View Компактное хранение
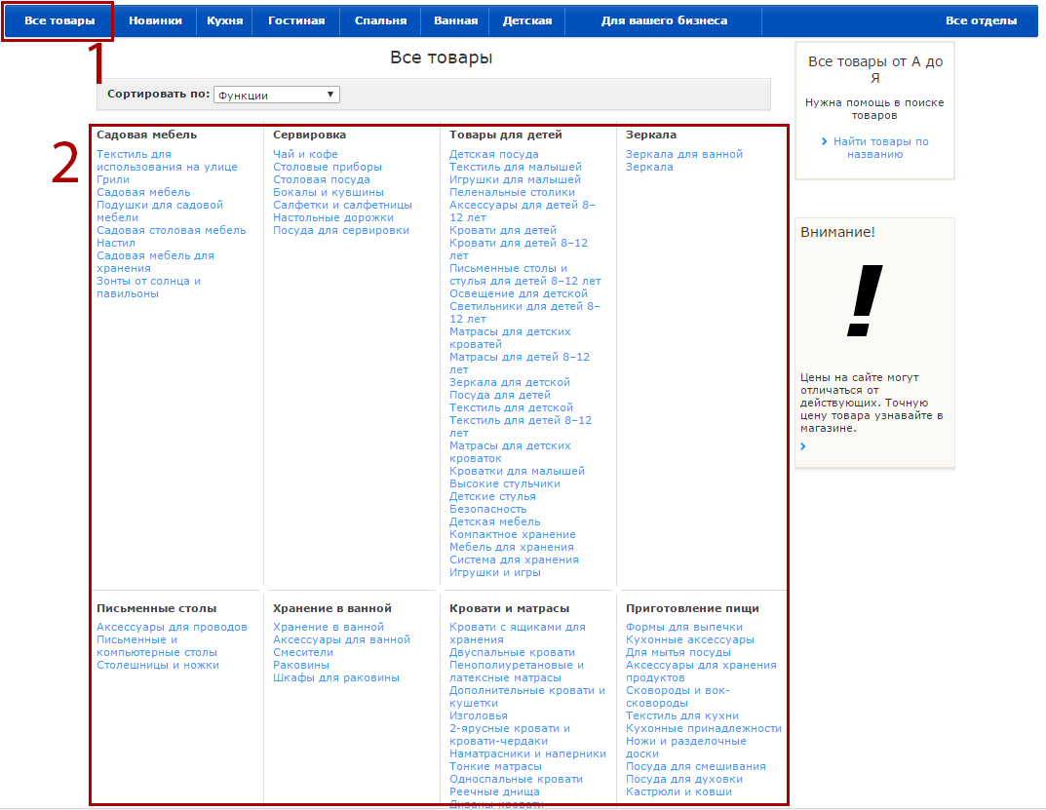Viewport: 1046px width, 810px height. point(513,534)
